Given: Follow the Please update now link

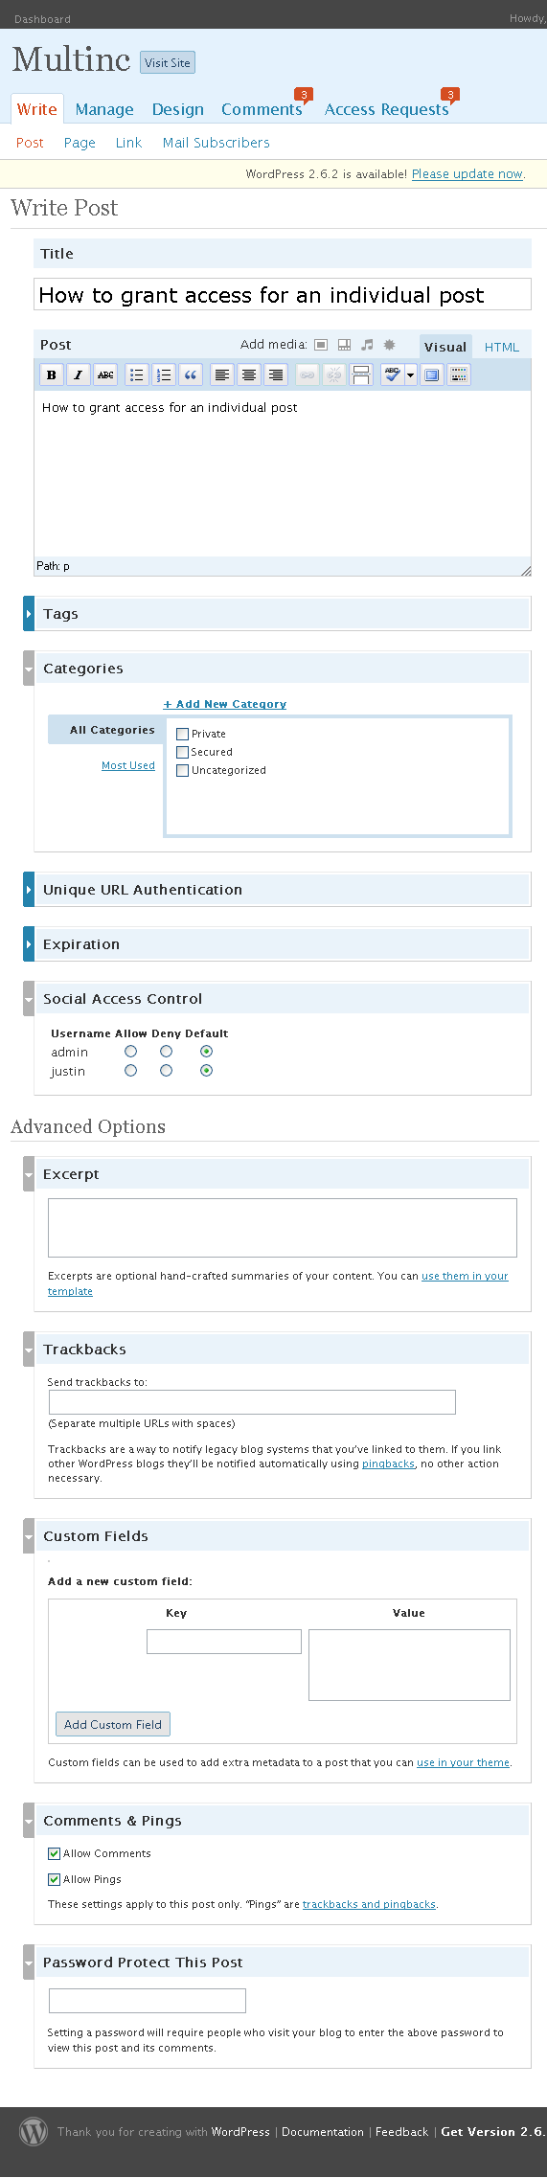Looking at the screenshot, I should click(467, 174).
